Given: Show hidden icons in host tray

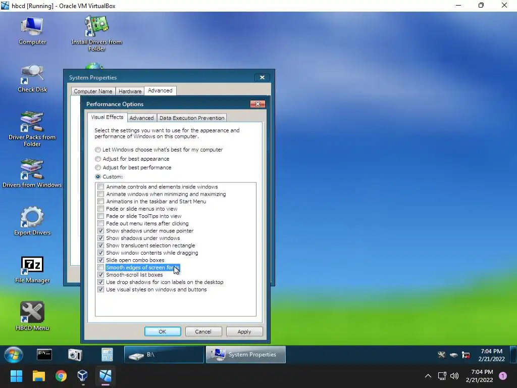Looking at the screenshot, I should [x=428, y=376].
